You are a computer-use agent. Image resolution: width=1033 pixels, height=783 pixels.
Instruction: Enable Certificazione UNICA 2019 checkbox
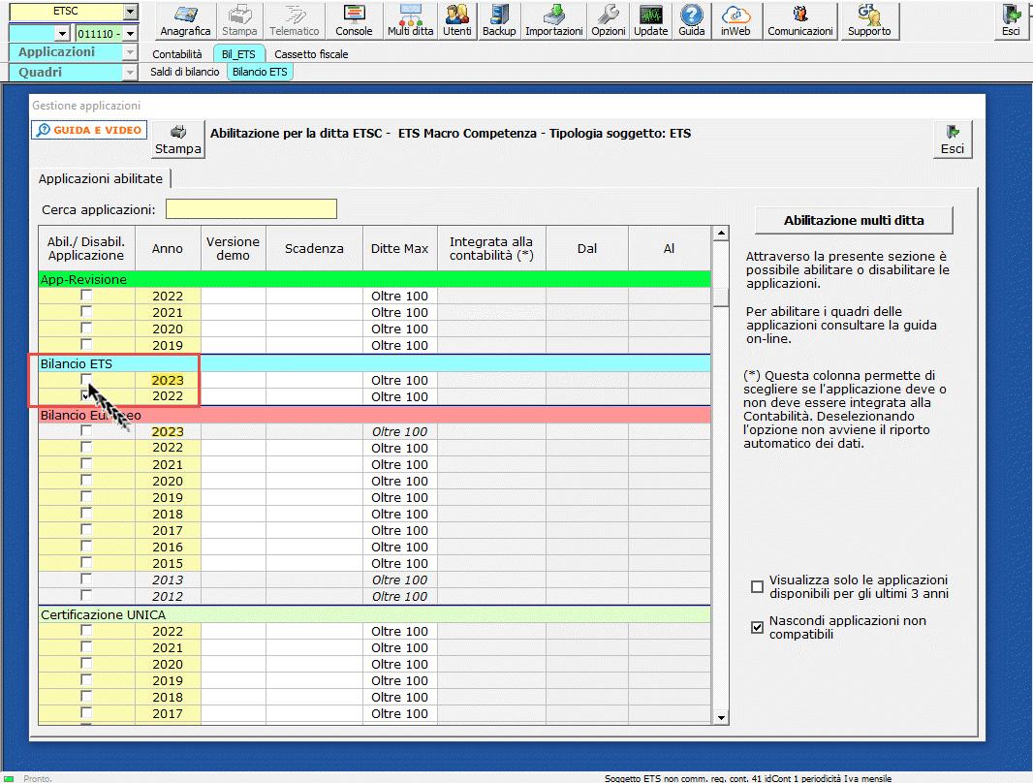(x=86, y=679)
